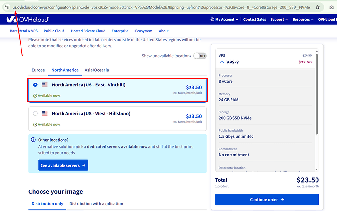The image size is (337, 211).
Task: Click the struck-through $24.50 old price
Action: (x=307, y=55)
